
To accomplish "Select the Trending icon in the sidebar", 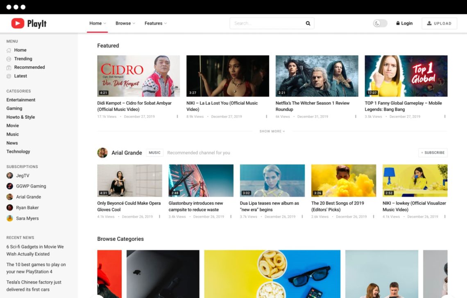I will [9, 59].
